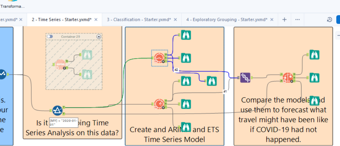
Task: Click the blue Filter tool icon
Action: (58, 110)
